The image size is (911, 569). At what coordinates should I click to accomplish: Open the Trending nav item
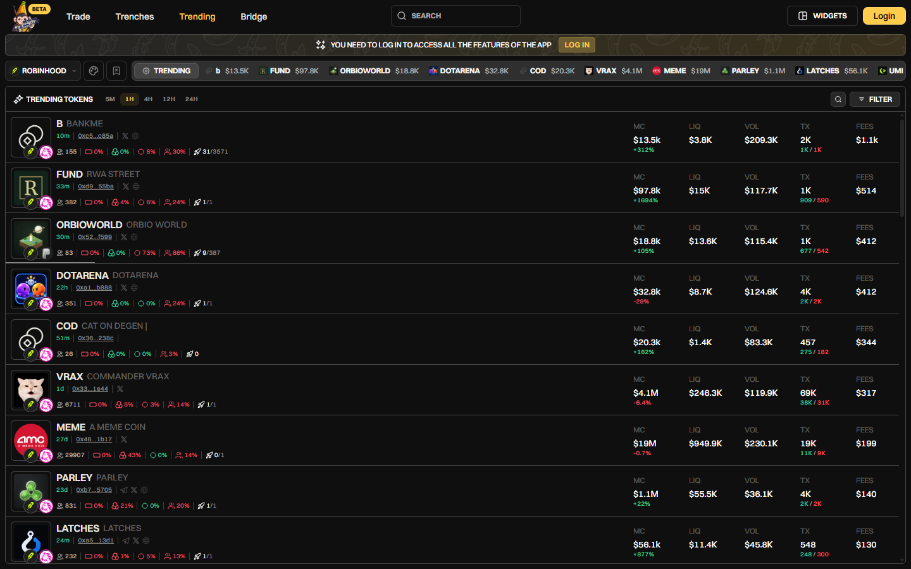pyautogui.click(x=197, y=16)
